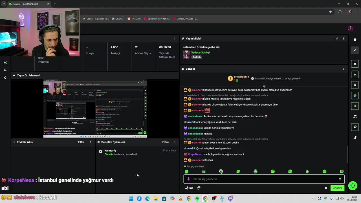Open VLC from the taskbar

tap(180, 199)
